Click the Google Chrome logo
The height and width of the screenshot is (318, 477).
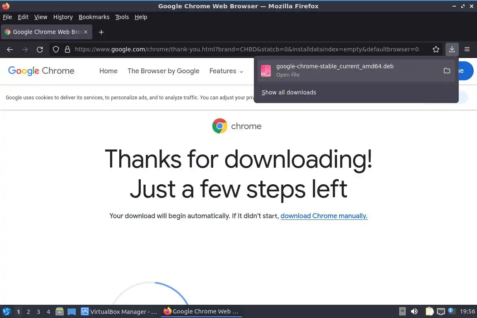[41, 71]
